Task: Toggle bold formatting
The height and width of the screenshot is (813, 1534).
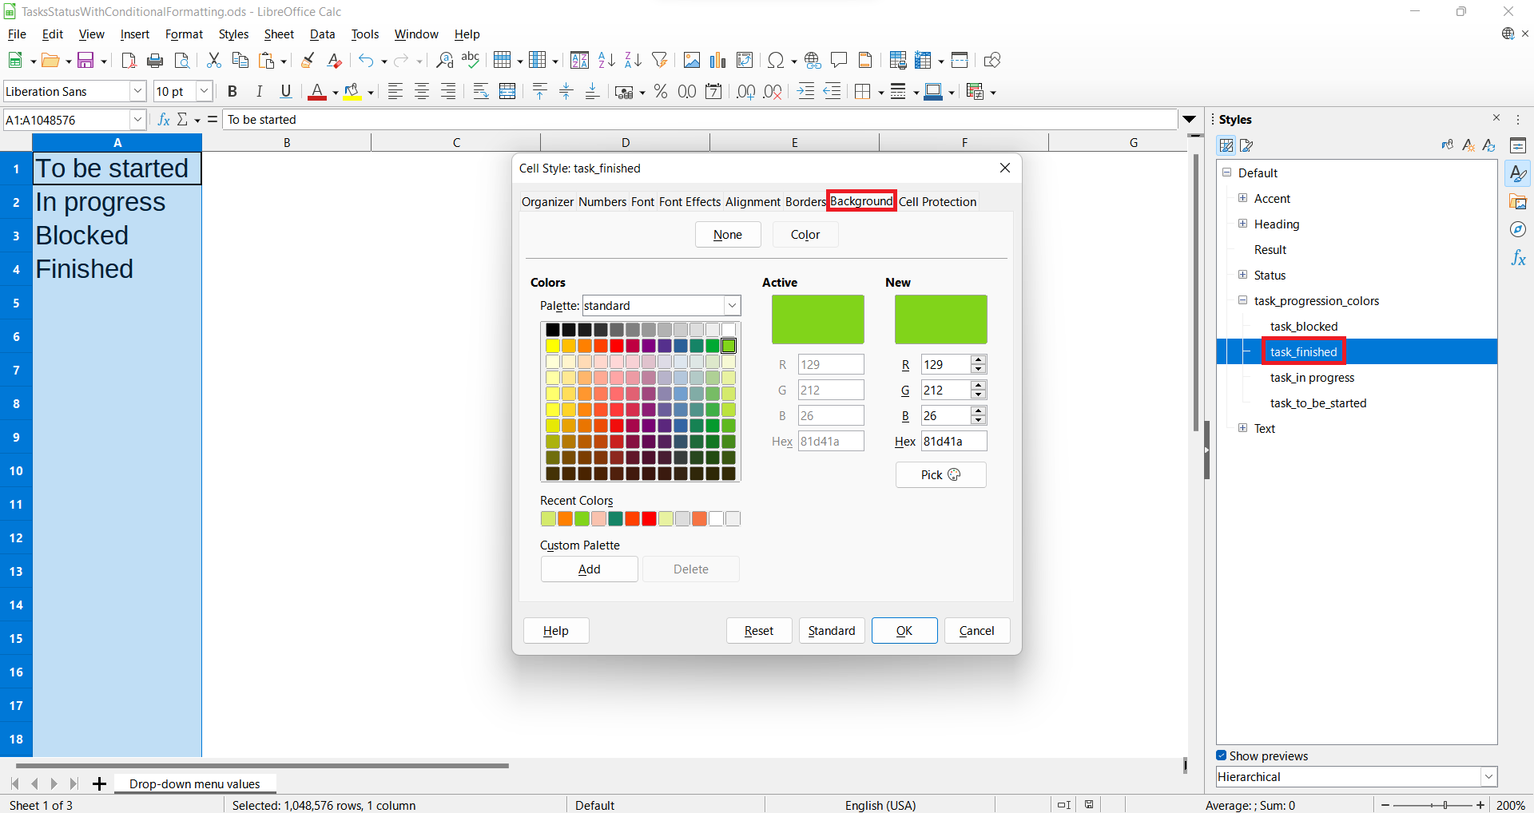Action: pyautogui.click(x=232, y=91)
